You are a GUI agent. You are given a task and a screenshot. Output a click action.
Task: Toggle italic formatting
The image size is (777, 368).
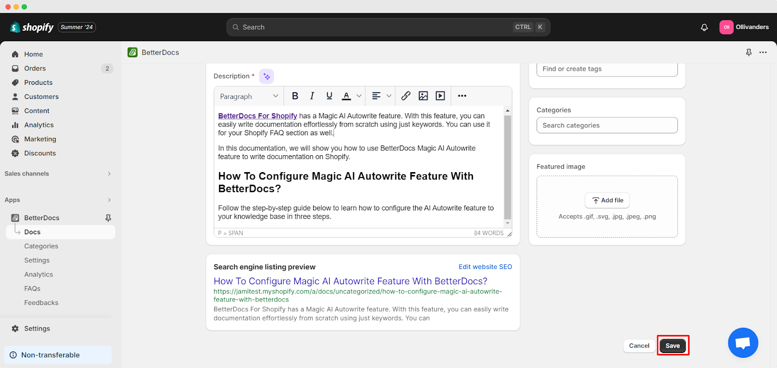[x=312, y=96]
